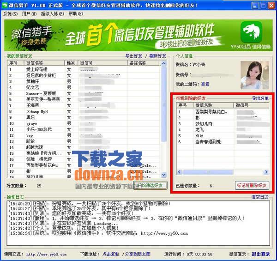The width and height of the screenshot is (277, 261).
Task: Select friend row 美丽天使--张燕燕
Action: (84, 99)
